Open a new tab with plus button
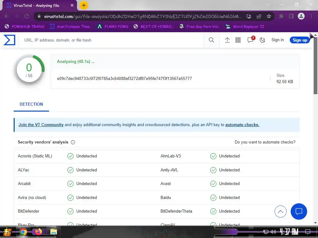Viewport: 318px width, 238px height. click(84, 6)
